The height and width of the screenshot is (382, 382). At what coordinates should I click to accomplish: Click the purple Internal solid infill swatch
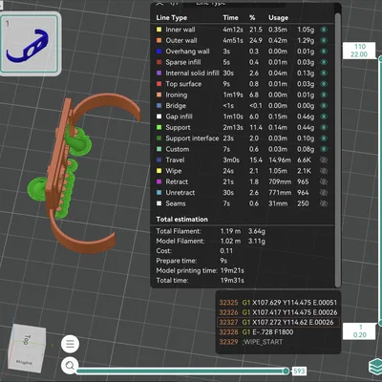coord(159,73)
